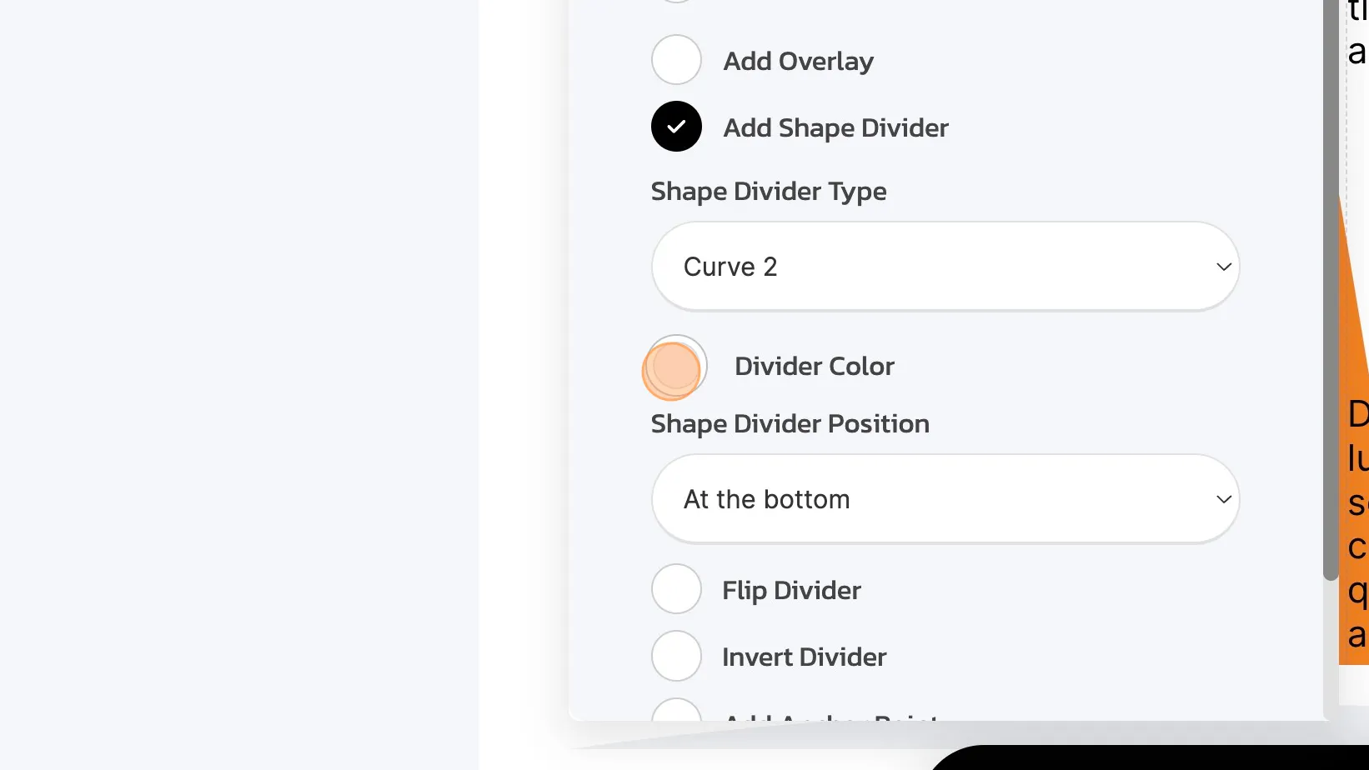Image resolution: width=1369 pixels, height=770 pixels.
Task: Click the Shape Divider Position heading
Action: click(789, 423)
